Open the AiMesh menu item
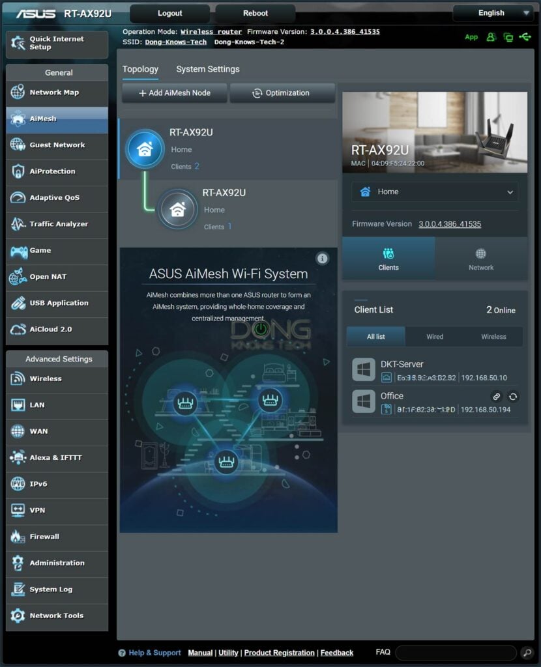 (57, 119)
